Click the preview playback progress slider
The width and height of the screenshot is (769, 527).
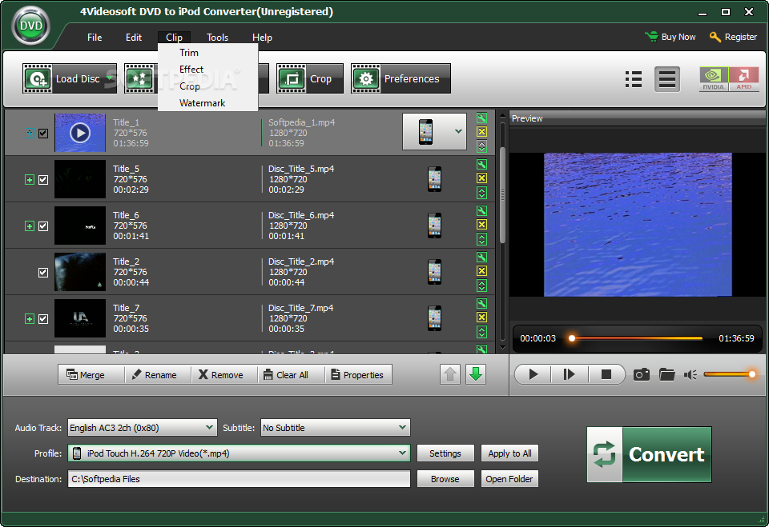pyautogui.click(x=637, y=338)
